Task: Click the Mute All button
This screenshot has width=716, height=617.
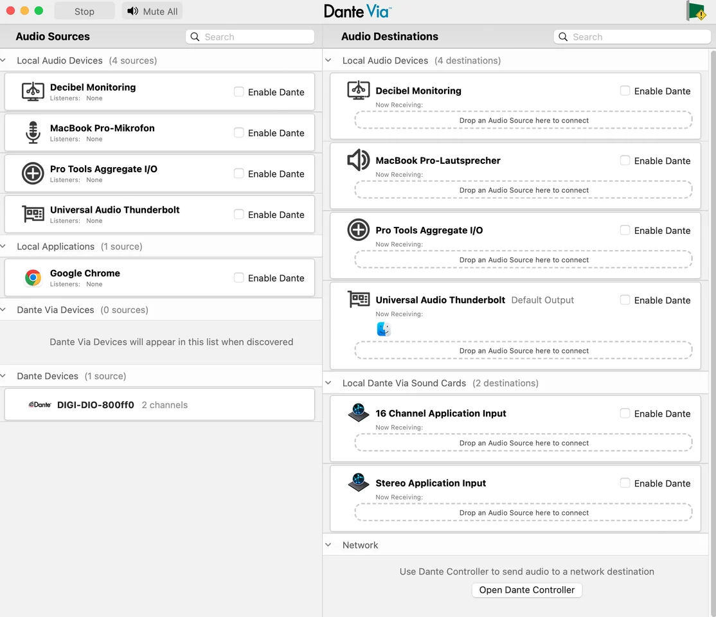Action: click(x=152, y=11)
